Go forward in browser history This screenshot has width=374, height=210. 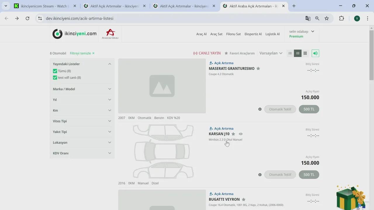point(17,18)
